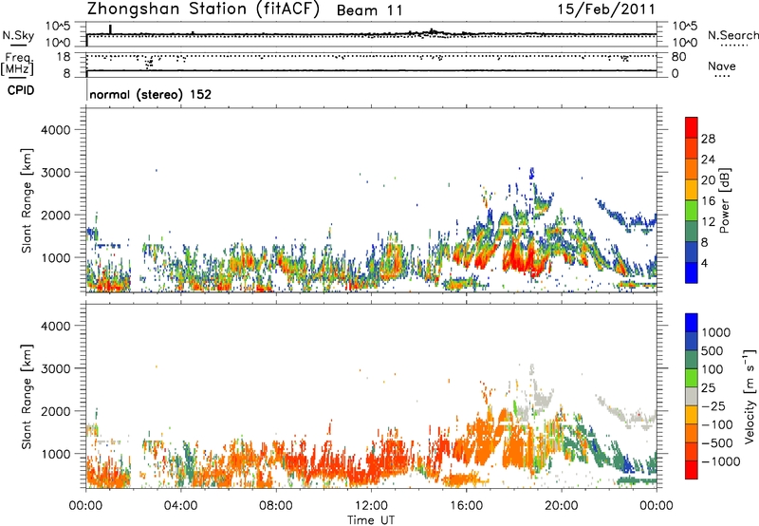
Task: Click the '28' value on the power scale
Action: [708, 139]
